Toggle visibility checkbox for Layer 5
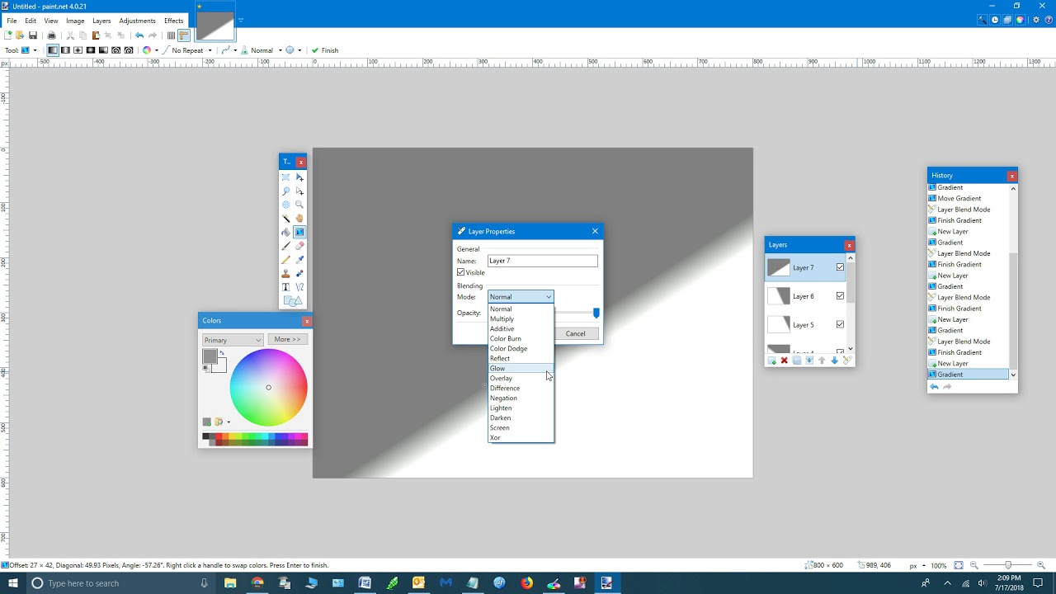 click(x=840, y=324)
